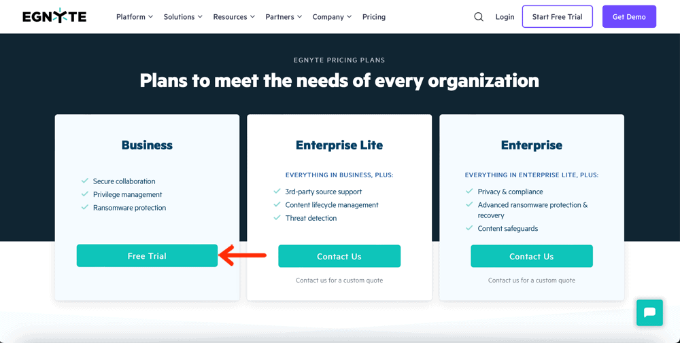This screenshot has width=680, height=343.
Task: Click the main 'Plans to meet the needs' headline
Action: click(339, 81)
